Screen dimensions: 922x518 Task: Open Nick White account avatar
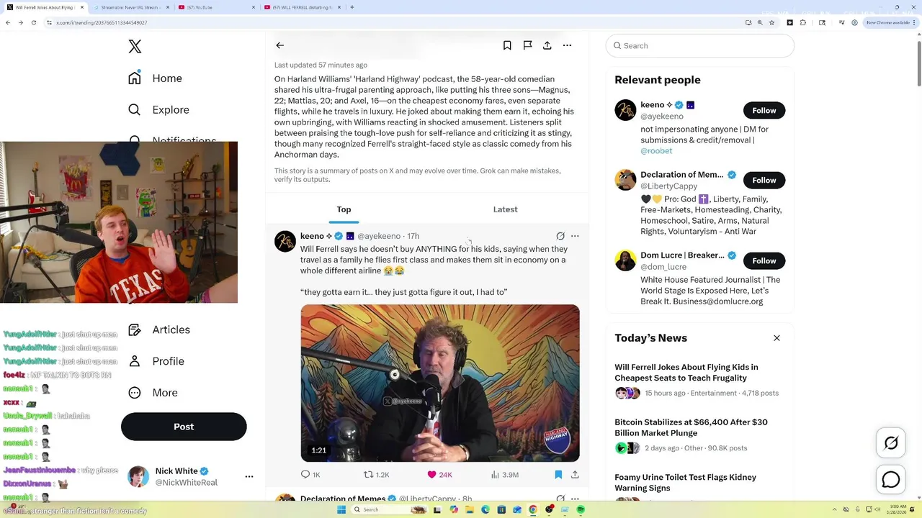(138, 476)
